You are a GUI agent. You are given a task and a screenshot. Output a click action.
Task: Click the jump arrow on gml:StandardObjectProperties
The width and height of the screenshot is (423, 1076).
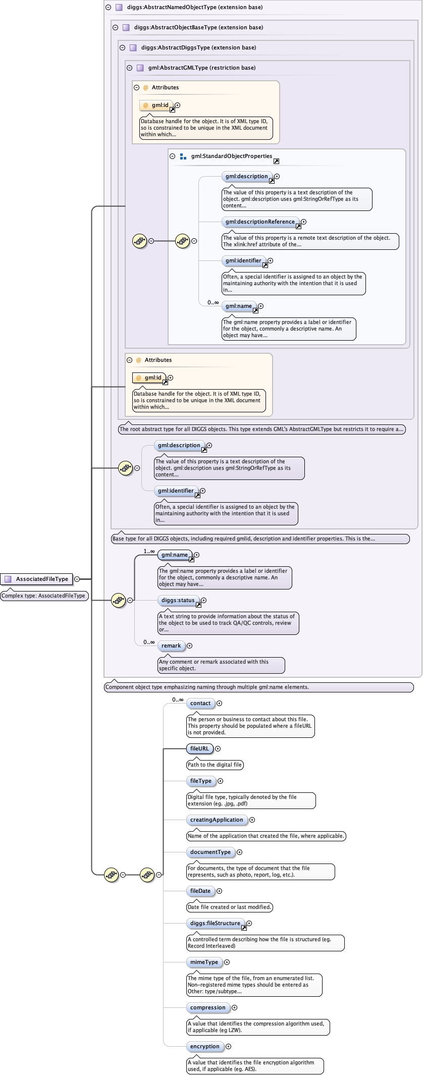(276, 162)
